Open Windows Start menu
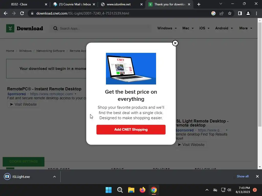The width and height of the screenshot is (262, 196). 108,190
